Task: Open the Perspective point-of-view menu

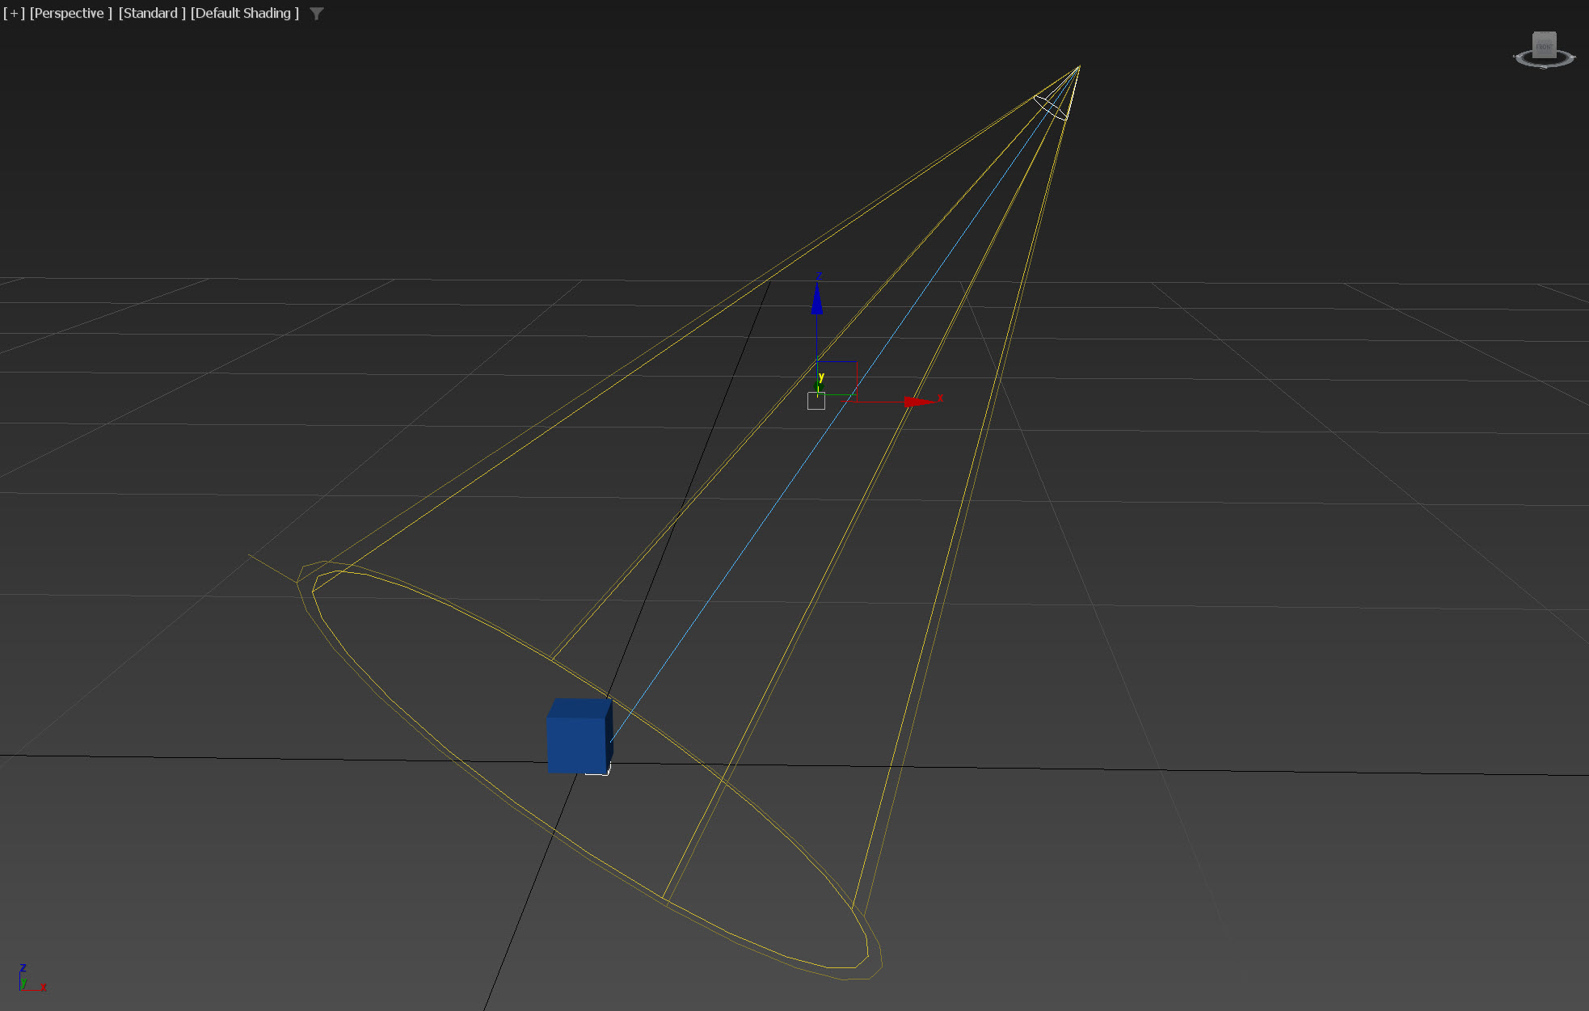Action: 70,13
